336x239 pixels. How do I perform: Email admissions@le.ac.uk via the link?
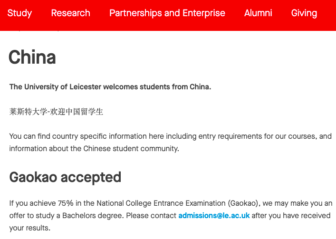tap(214, 215)
